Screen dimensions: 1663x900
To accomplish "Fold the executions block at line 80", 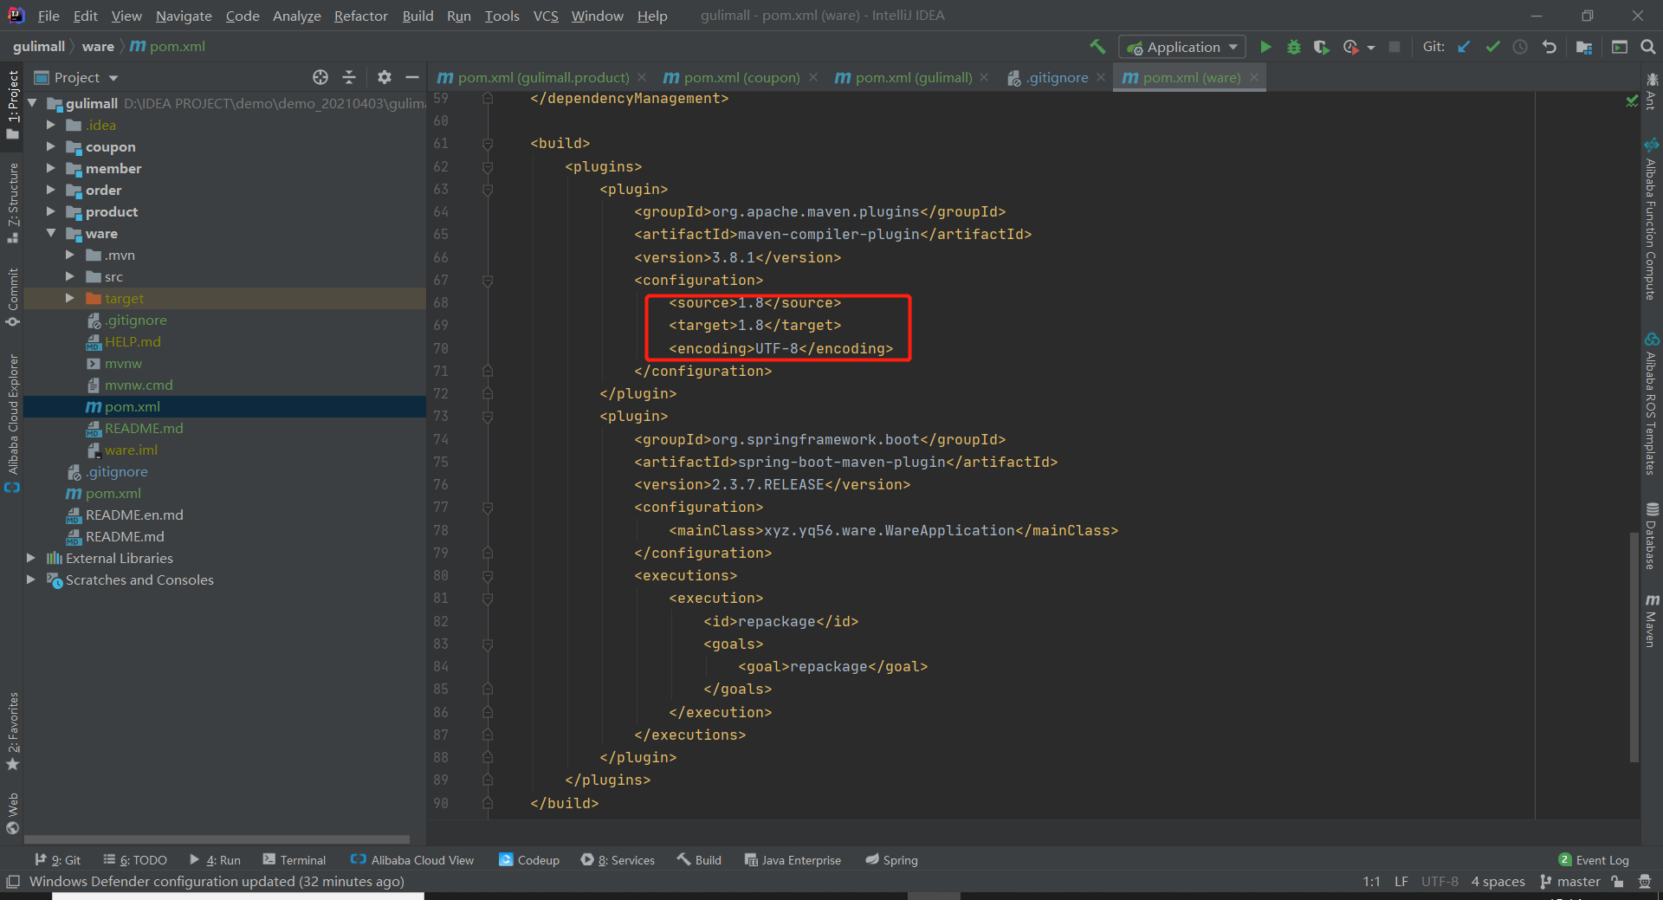I will coord(488,575).
